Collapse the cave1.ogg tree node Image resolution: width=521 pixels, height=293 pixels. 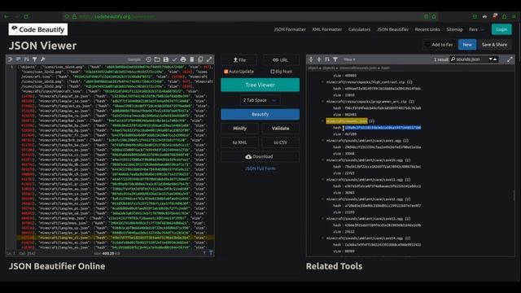(322, 141)
